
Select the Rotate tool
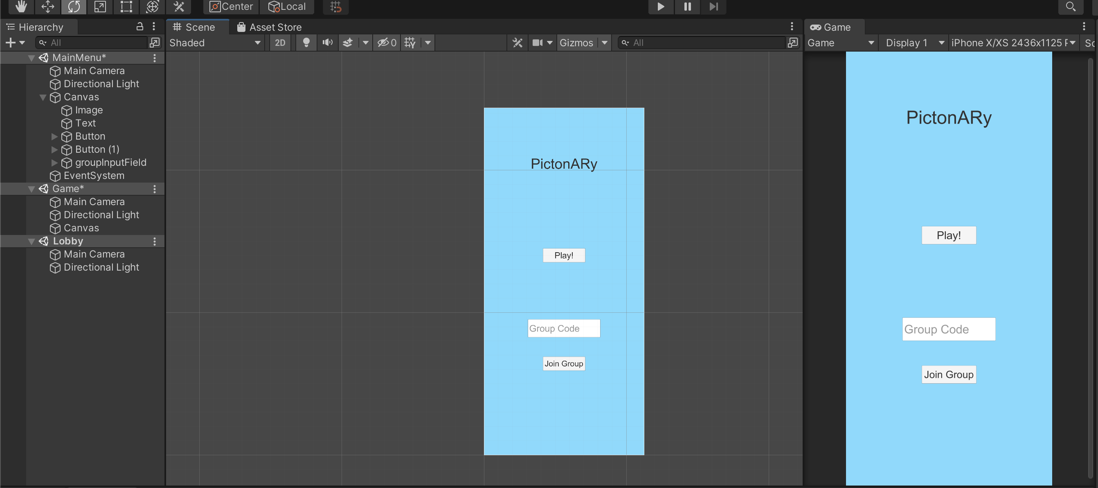coord(74,7)
